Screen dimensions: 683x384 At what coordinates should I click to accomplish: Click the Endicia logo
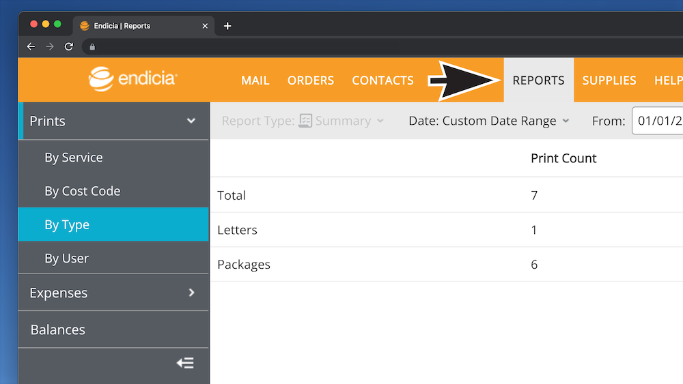coord(133,78)
